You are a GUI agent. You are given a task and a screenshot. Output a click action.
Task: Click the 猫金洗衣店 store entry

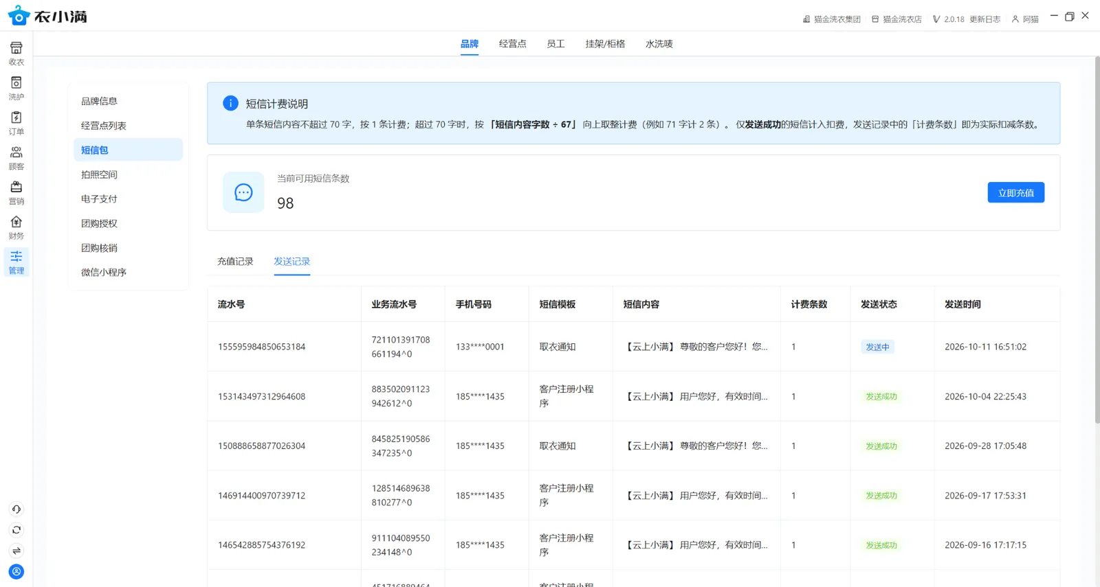896,19
